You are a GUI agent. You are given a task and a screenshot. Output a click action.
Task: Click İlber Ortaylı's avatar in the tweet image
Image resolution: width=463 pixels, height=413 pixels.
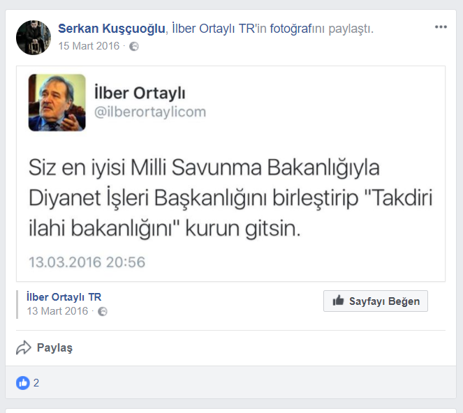[x=57, y=103]
